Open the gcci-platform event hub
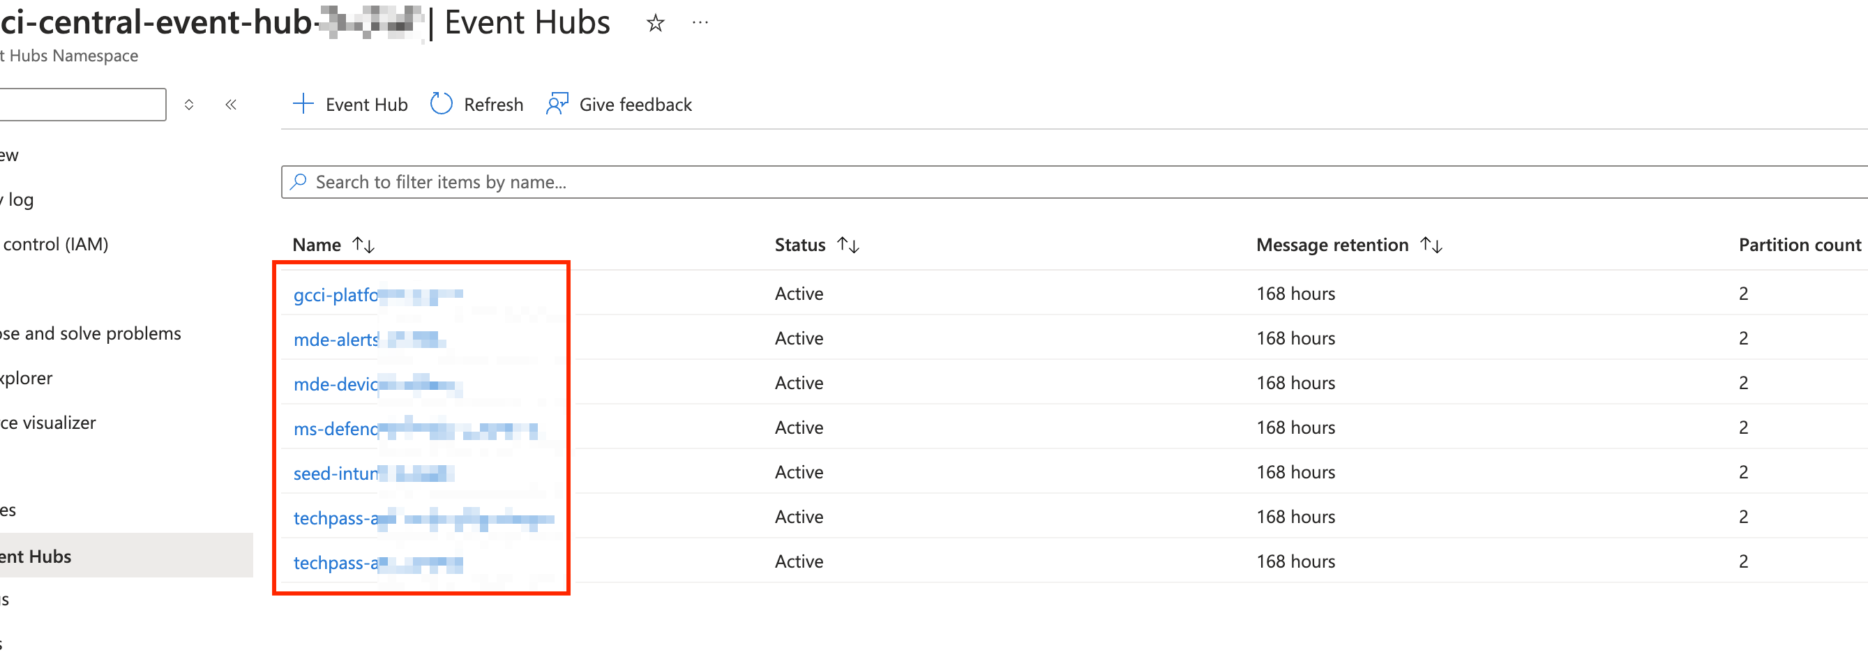Viewport: 1868px width, 666px height. (x=341, y=294)
